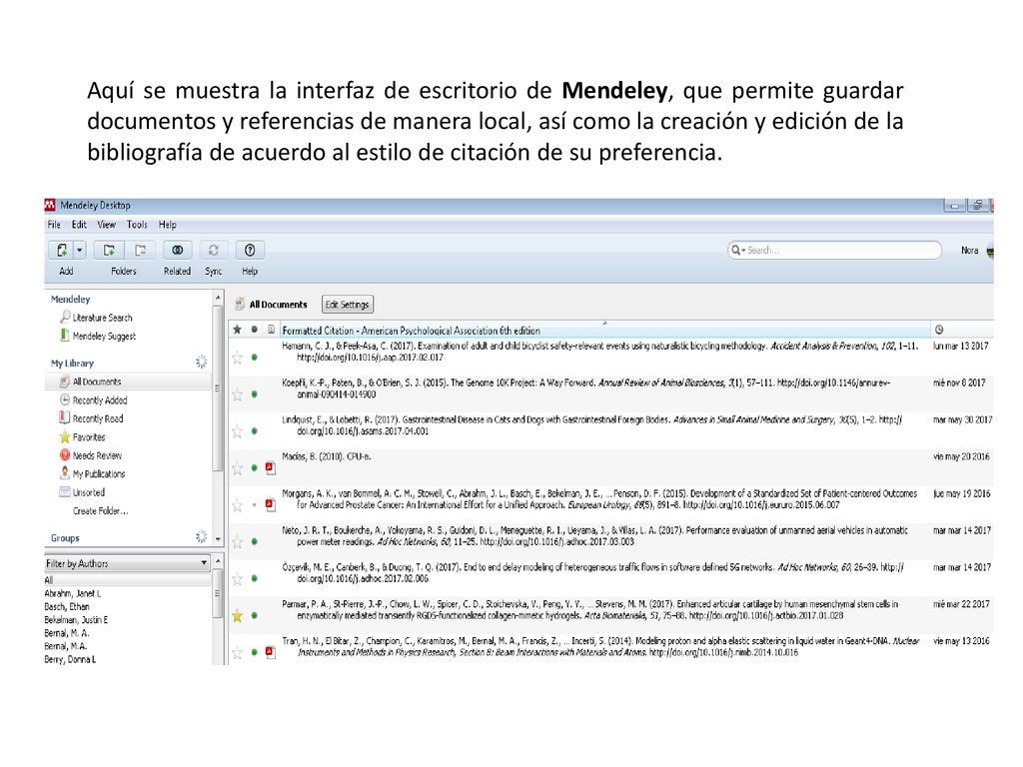Screen dimensions: 1023x767
Task: Toggle read status dot on Hamann row
Action: [x=255, y=358]
